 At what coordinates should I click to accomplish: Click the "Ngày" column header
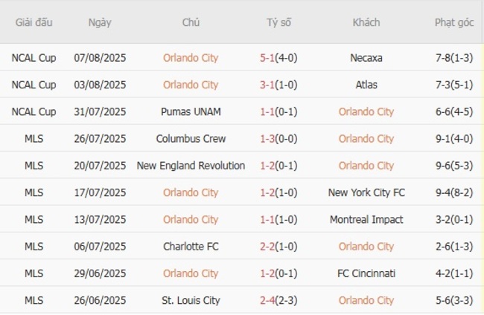pos(100,22)
